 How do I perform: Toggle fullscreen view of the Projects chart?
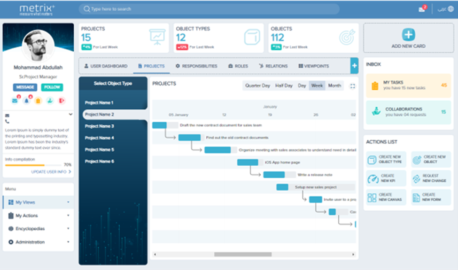pos(353,86)
